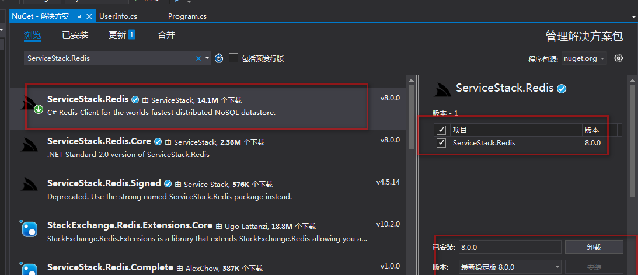Click v10.2.0 version label

click(x=388, y=224)
